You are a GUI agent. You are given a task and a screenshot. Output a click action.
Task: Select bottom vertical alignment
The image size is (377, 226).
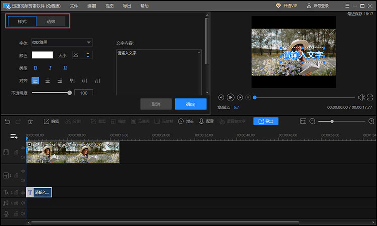click(97, 81)
